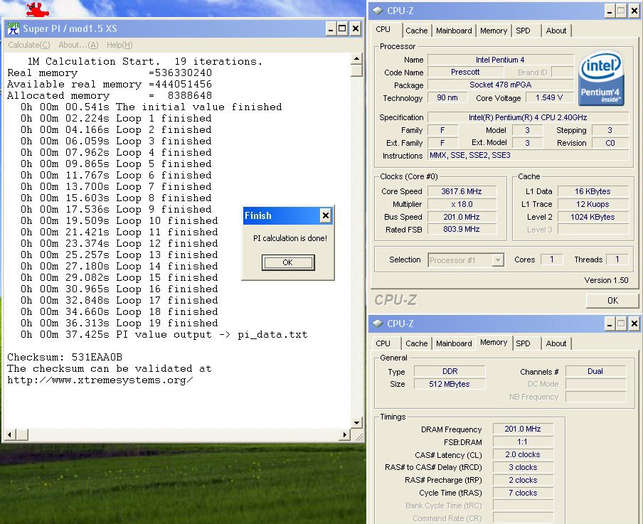Minimize the Super PI window
The image size is (643, 524).
pyautogui.click(x=331, y=28)
